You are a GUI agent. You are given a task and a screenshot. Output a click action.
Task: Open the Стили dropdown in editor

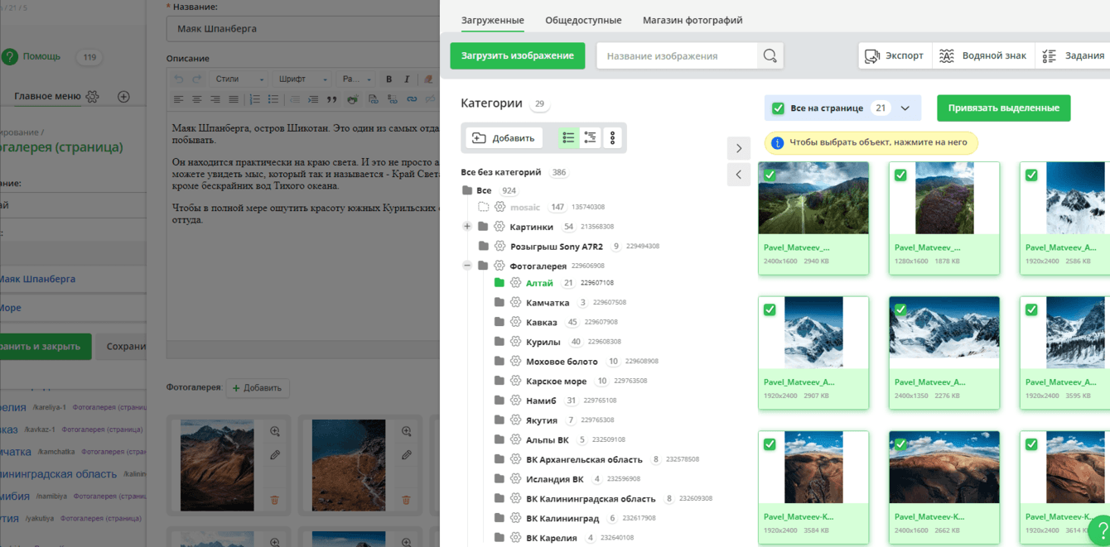[x=238, y=79]
